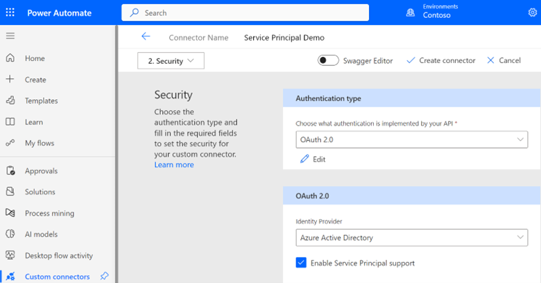Viewport: 541px width, 283px height.
Task: Open the OAuth 2.0 authentication type dropdown
Action: coord(411,140)
